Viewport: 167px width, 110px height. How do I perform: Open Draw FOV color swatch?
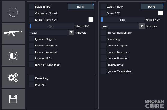point(161,13)
